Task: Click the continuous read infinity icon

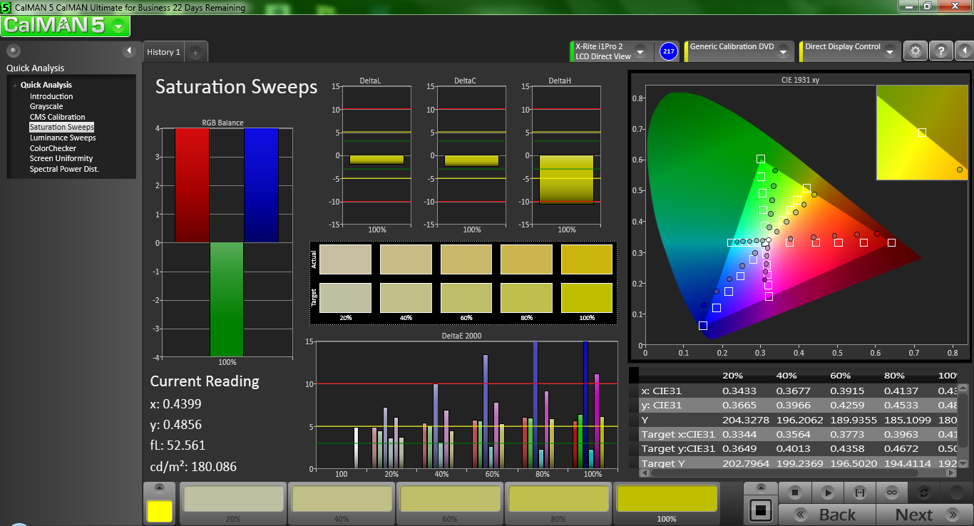Action: coord(891,493)
